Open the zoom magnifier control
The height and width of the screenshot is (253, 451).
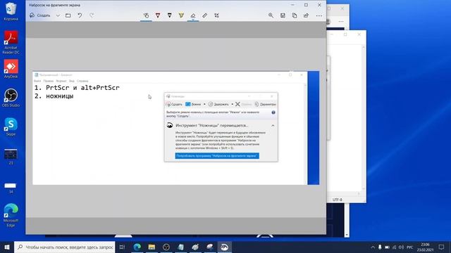[271, 15]
